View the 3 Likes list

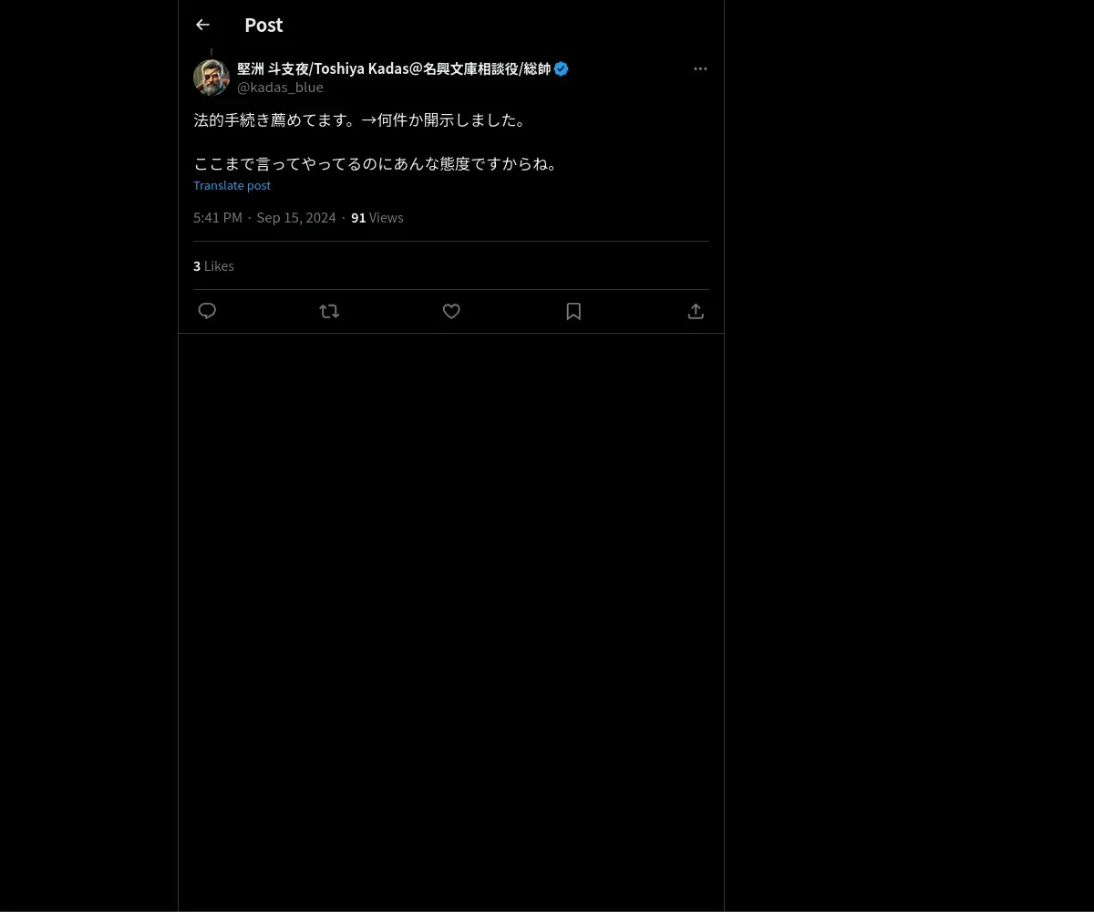(x=213, y=265)
